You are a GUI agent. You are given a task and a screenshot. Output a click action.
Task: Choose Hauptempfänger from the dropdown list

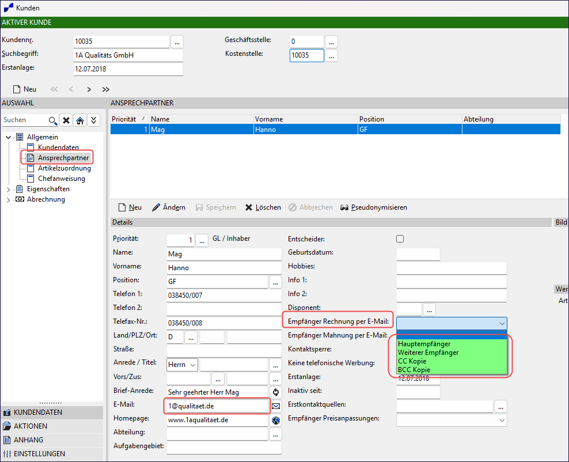452,344
